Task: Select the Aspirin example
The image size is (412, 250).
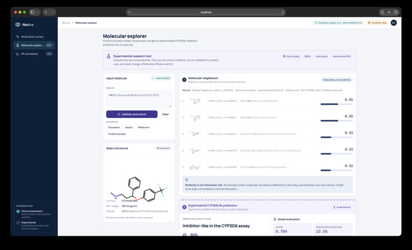Action: pyautogui.click(x=129, y=127)
